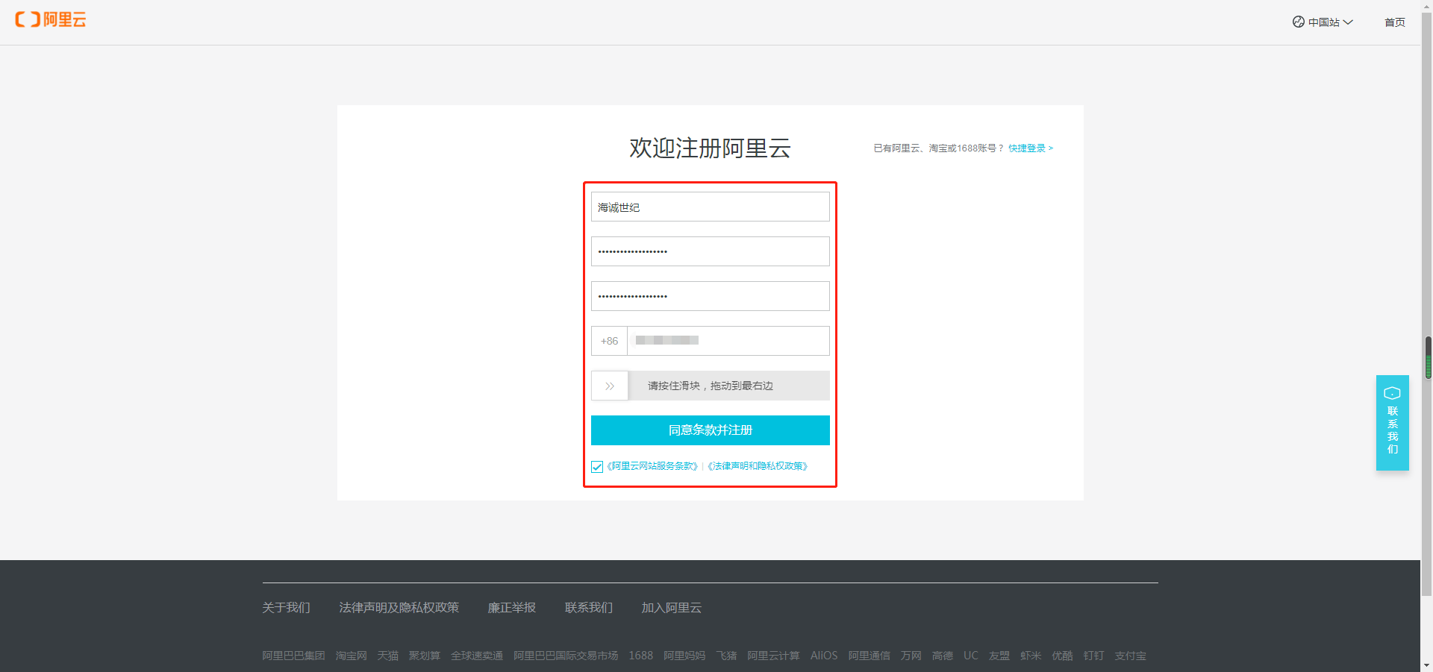This screenshot has height=672, width=1433.
Task: Select the password field below the username
Action: click(x=710, y=251)
